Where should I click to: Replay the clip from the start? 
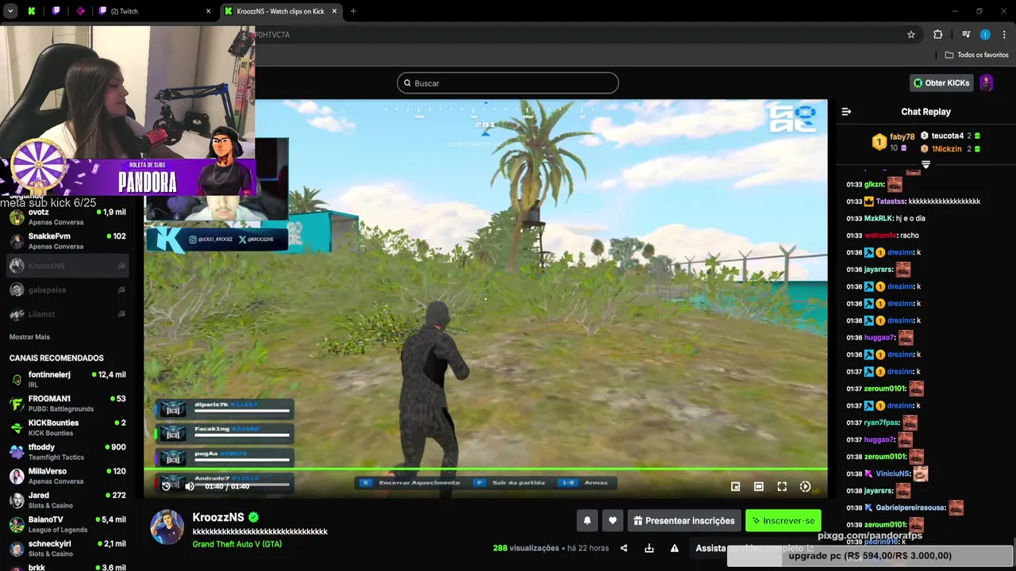(x=166, y=486)
